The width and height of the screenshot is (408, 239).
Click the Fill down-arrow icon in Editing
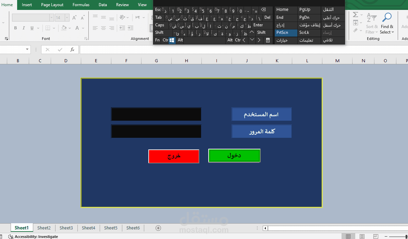click(356, 23)
